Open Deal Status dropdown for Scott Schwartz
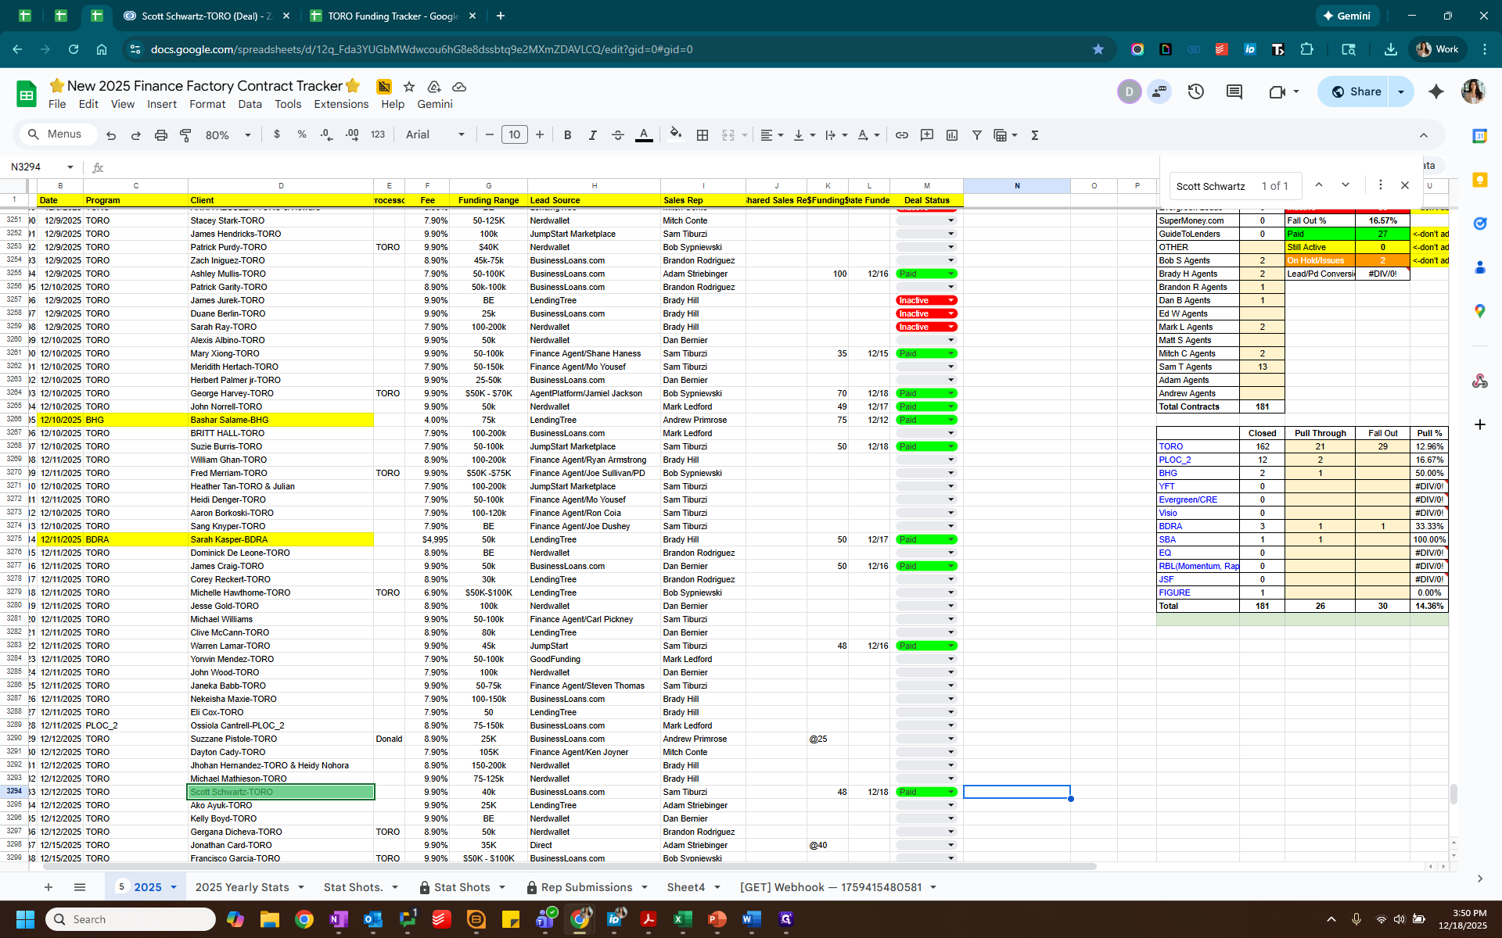1502x938 pixels. [951, 792]
